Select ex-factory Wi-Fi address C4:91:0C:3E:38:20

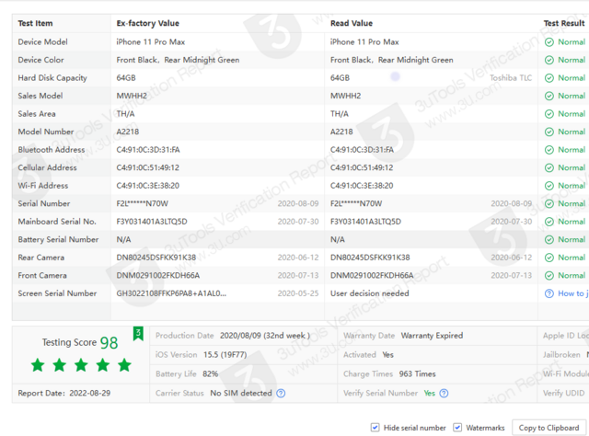[147, 186]
